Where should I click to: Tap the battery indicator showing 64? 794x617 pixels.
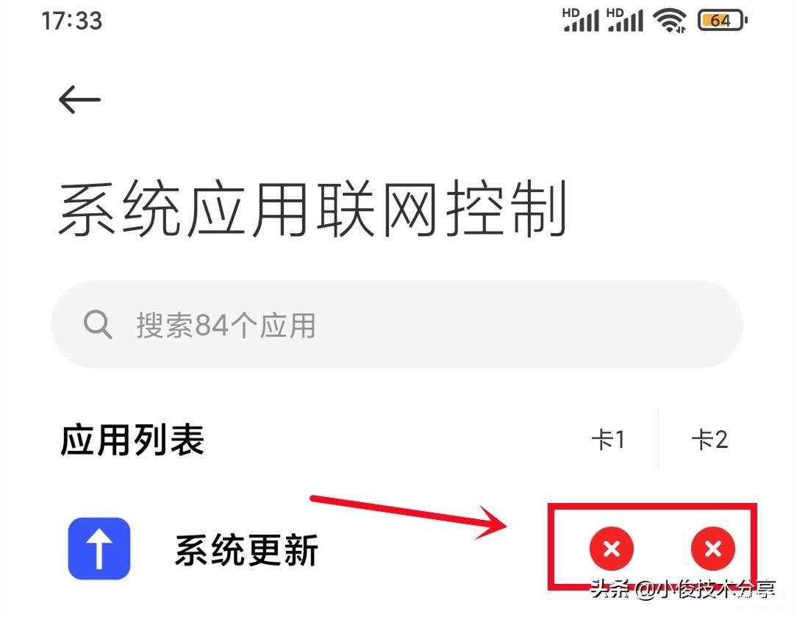723,21
